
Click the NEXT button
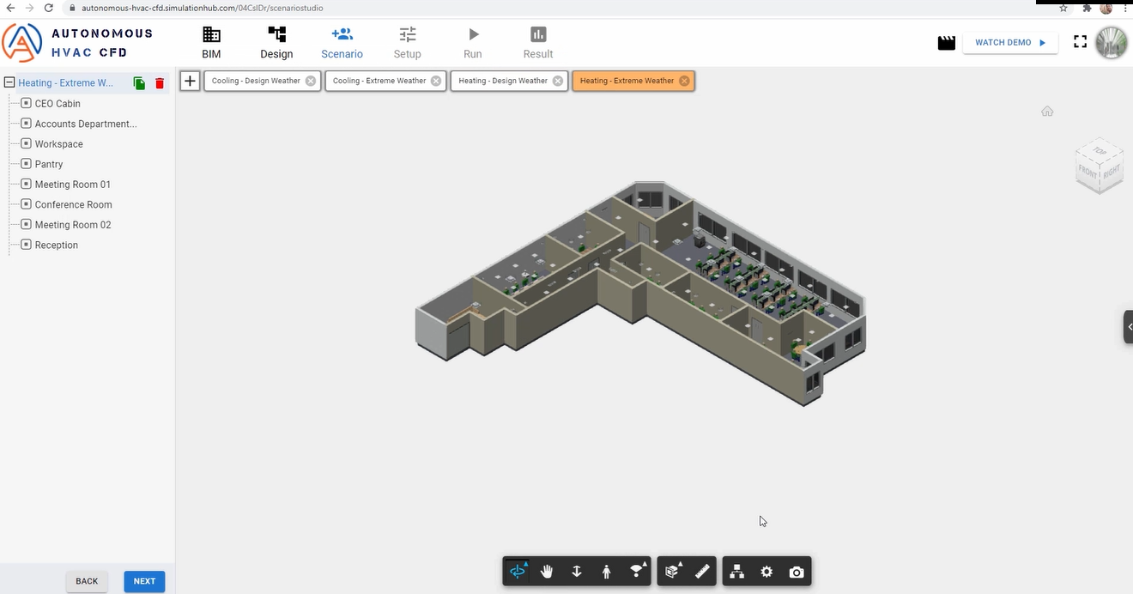click(x=144, y=581)
